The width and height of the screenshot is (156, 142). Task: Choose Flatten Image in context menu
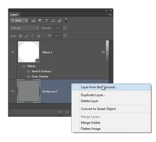point(111,129)
